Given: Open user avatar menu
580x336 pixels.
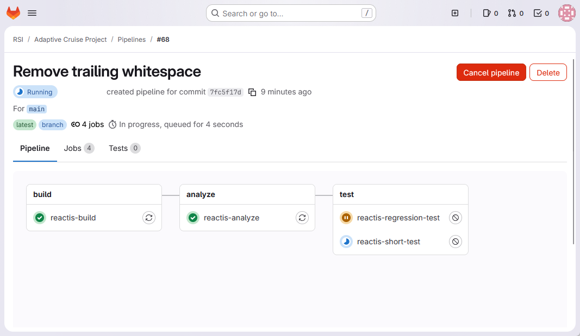Looking at the screenshot, I should tap(566, 13).
